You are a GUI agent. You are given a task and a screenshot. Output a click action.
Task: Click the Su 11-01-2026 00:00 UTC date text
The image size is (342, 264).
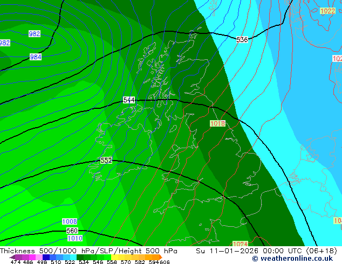coord(249,251)
